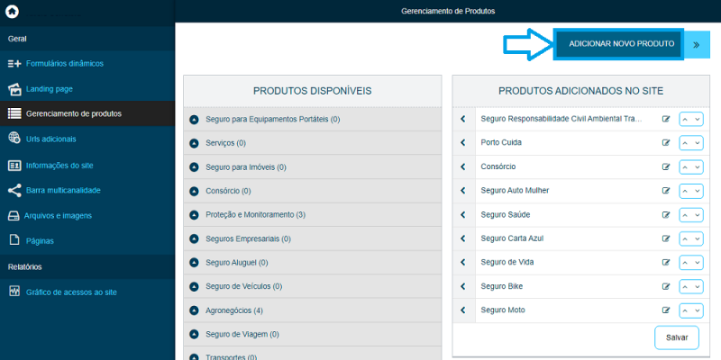Image resolution: width=721 pixels, height=360 pixels.
Task: Select Seguro Carta Azul row label
Action: (512, 238)
